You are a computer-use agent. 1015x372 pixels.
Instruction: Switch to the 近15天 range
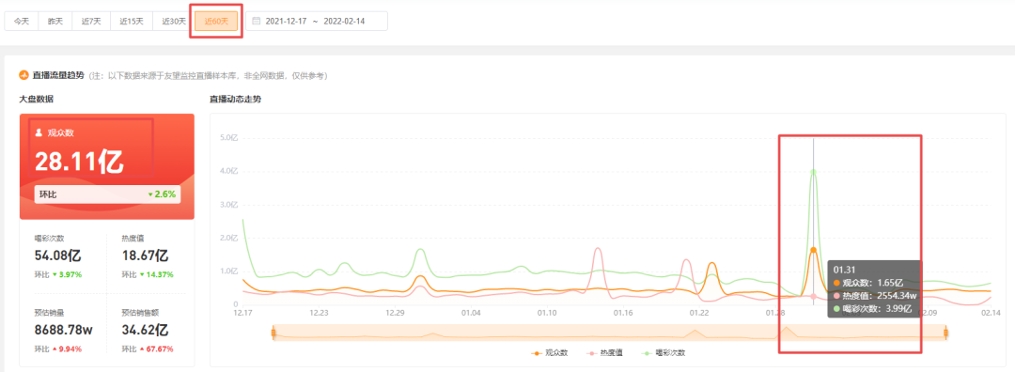[x=132, y=21]
